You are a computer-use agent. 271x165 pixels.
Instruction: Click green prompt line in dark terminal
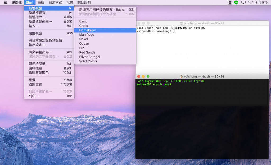pos(154,84)
